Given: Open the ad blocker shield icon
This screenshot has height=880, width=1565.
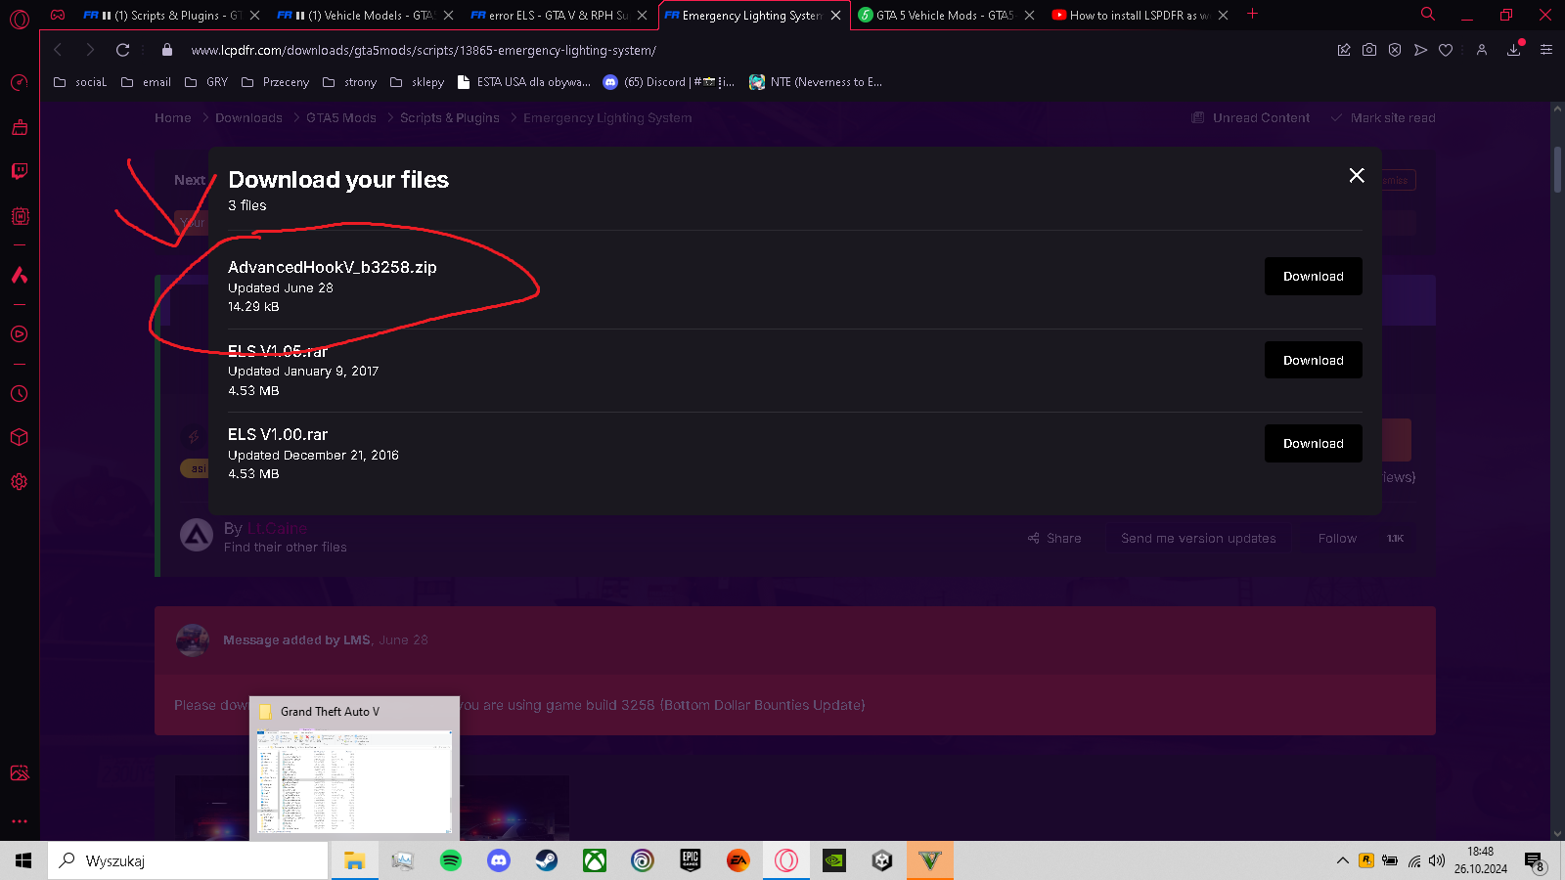Looking at the screenshot, I should [1395, 50].
